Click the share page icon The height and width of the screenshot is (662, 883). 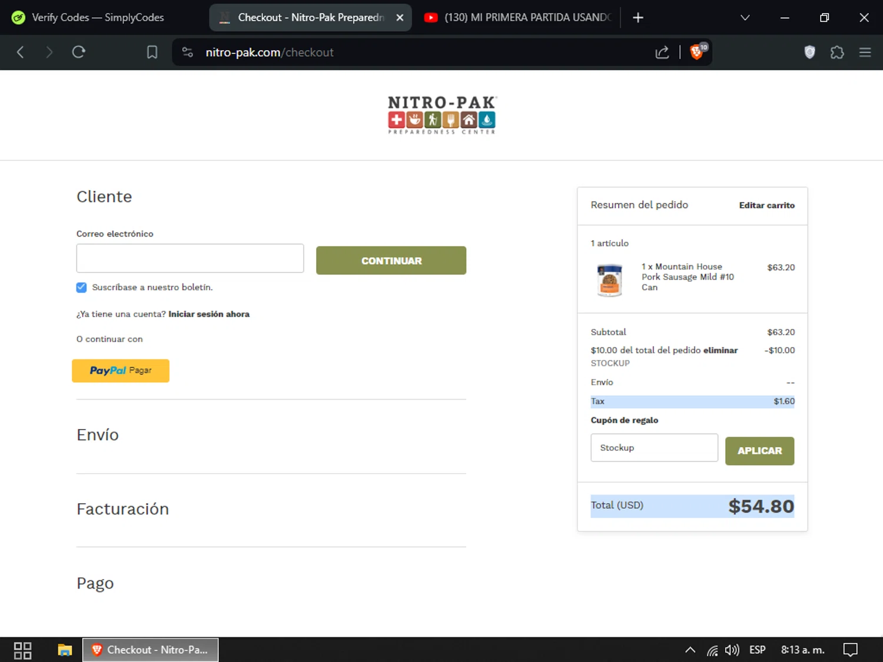[662, 52]
